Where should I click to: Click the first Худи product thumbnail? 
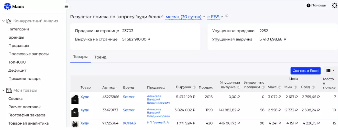(x=75, y=99)
